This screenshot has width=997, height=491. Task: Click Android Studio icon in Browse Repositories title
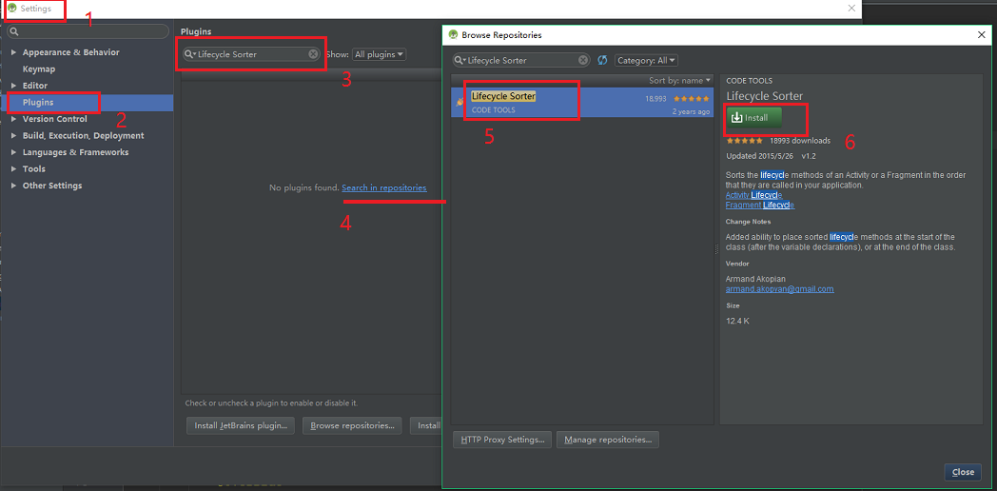[x=454, y=34]
